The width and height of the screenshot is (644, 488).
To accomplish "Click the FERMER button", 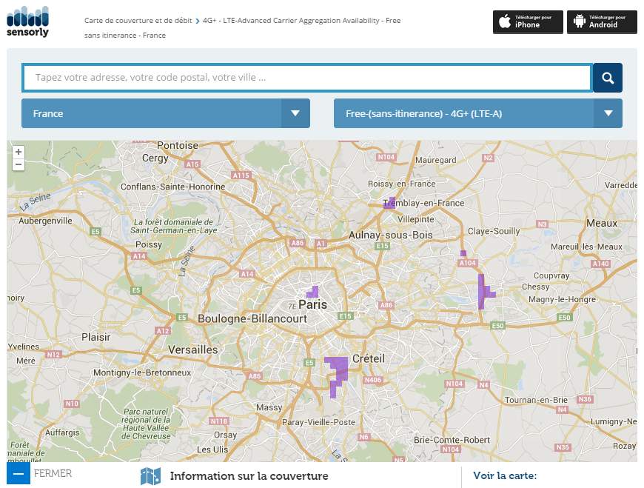I will coord(53,473).
